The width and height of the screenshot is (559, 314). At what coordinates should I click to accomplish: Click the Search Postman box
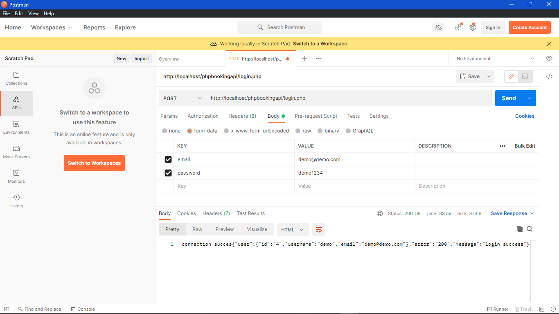click(x=279, y=27)
